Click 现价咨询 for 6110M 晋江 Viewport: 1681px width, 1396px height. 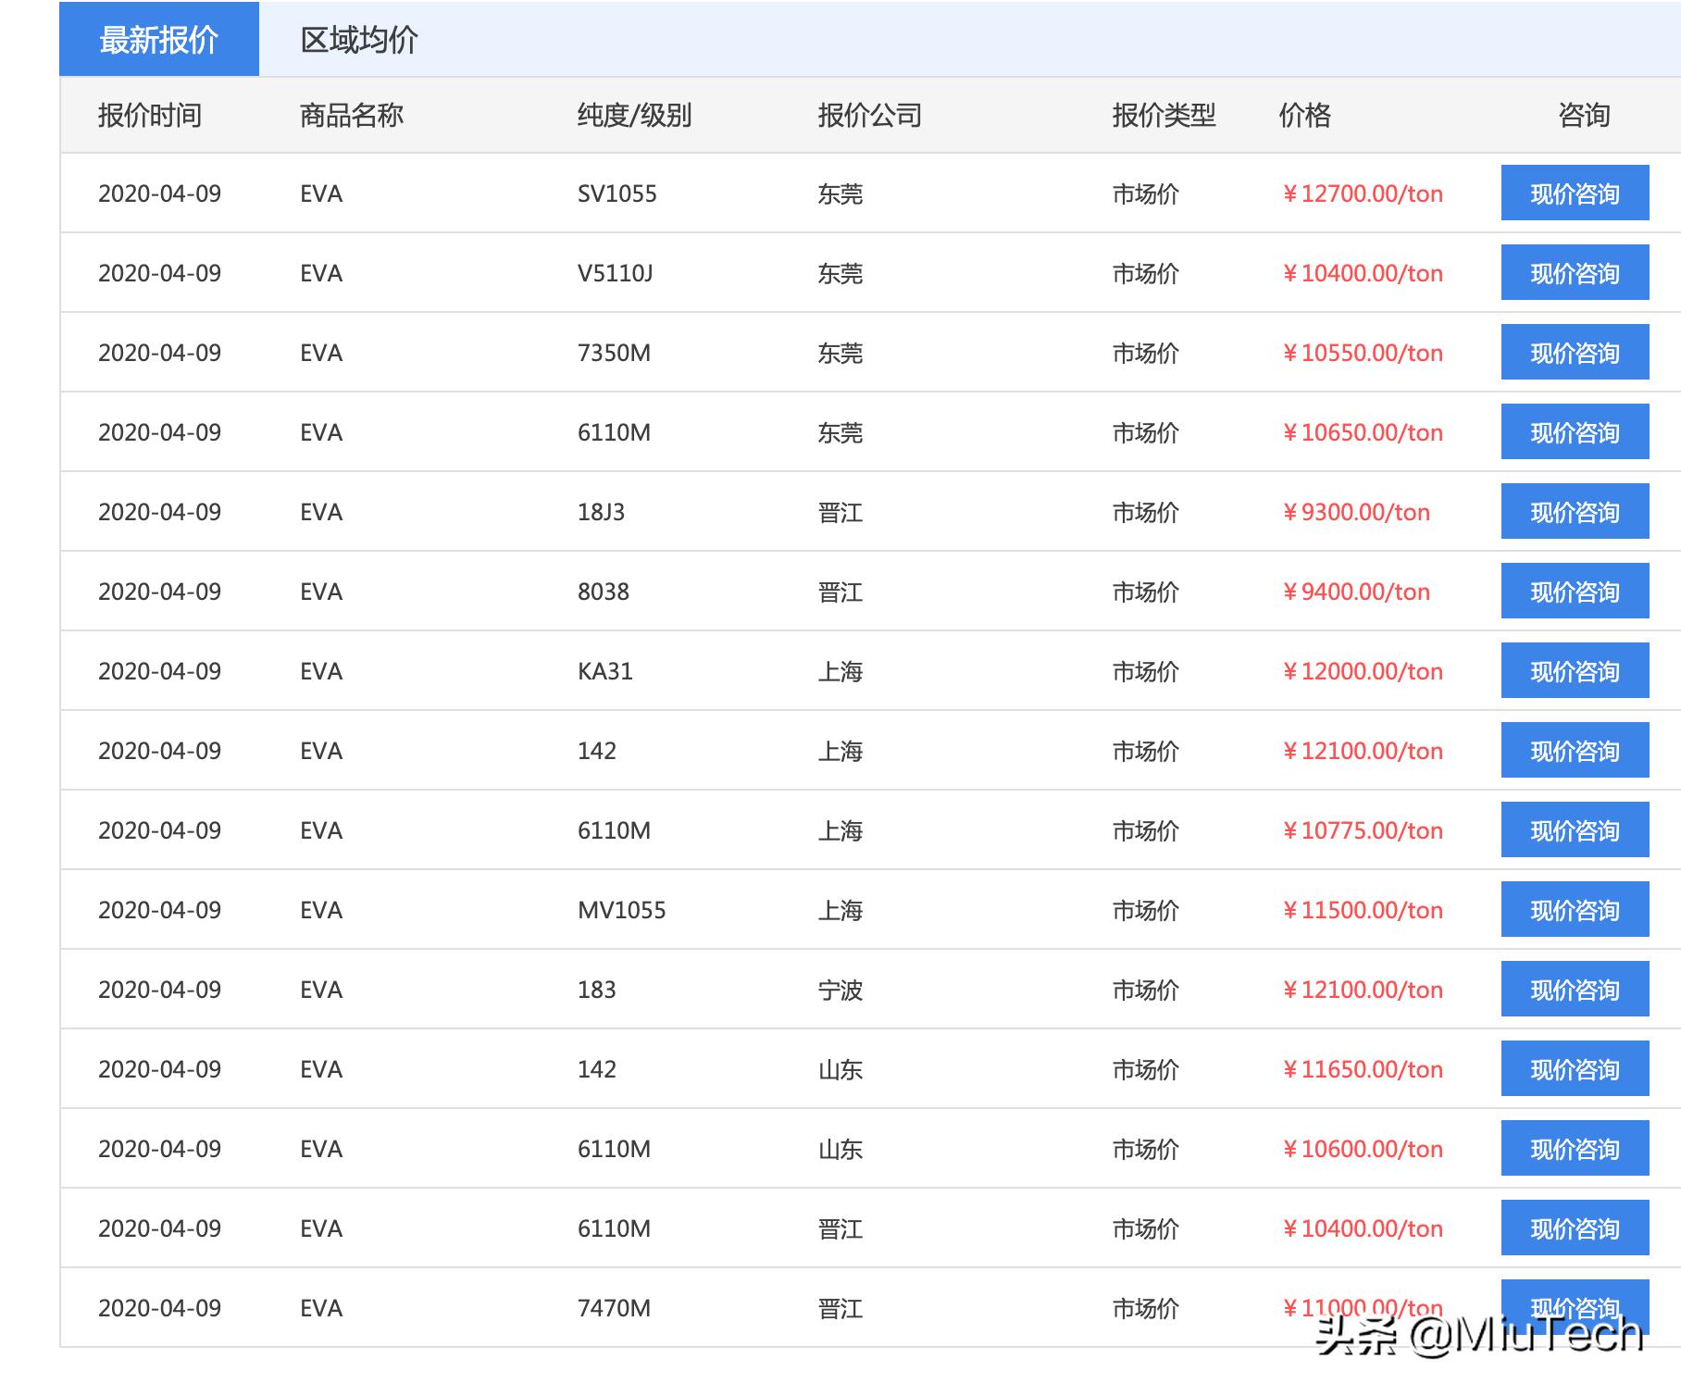(1575, 1228)
